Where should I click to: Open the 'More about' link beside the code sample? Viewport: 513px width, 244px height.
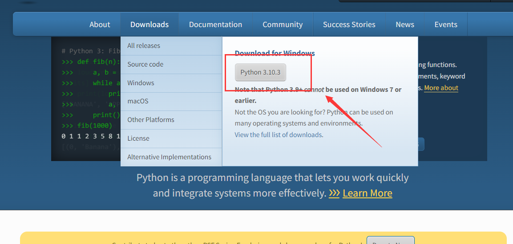click(441, 88)
